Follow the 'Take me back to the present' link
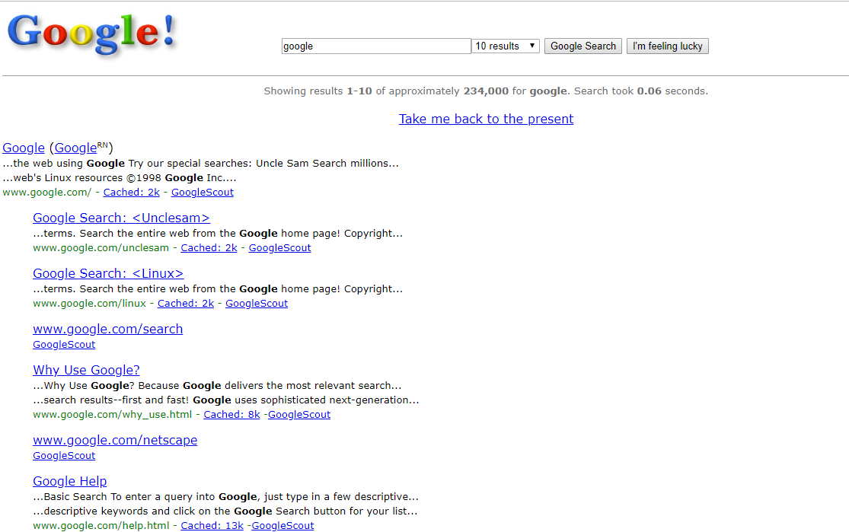 [487, 119]
